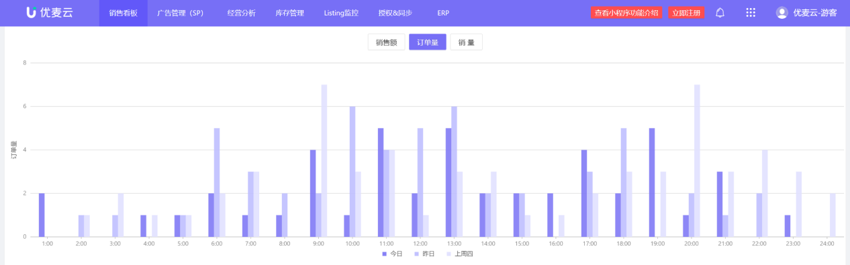Image resolution: width=850 pixels, height=265 pixels.
Task: Click the 优麦云-游客 username
Action: pos(815,13)
